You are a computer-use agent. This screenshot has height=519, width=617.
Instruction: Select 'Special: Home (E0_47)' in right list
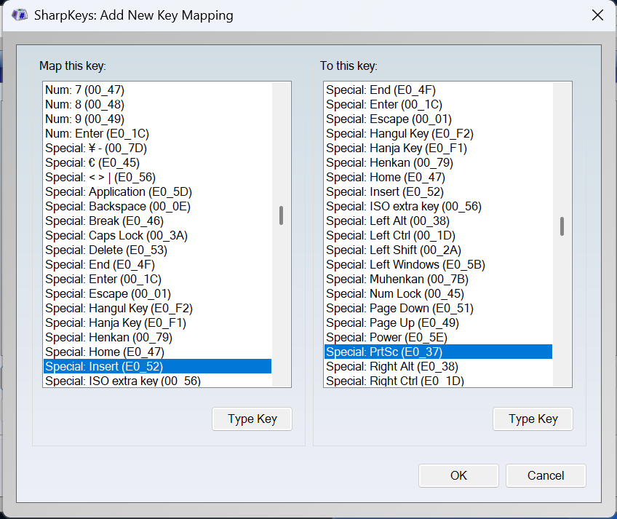click(438, 177)
